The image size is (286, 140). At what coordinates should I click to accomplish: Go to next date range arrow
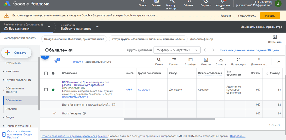[x=213, y=50]
